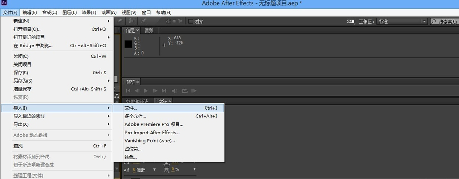Expand the 导出(X) submenu
Screen dimensions: 459x179
point(57,124)
